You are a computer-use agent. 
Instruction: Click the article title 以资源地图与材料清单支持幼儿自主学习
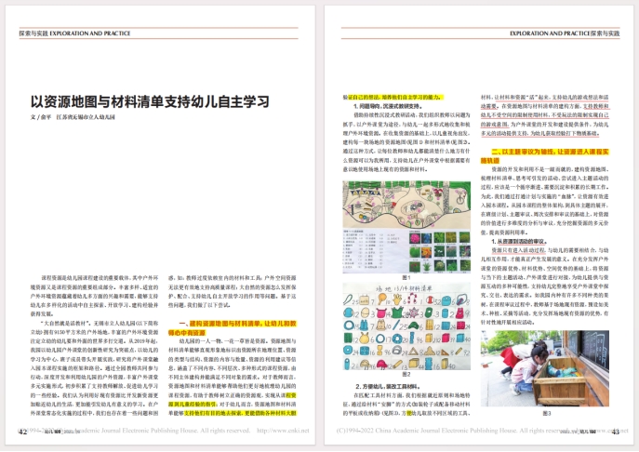point(150,102)
